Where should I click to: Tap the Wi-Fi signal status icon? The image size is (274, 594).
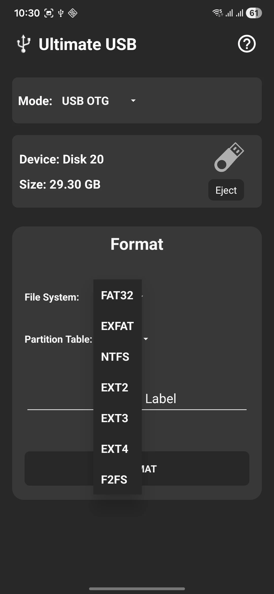[217, 13]
